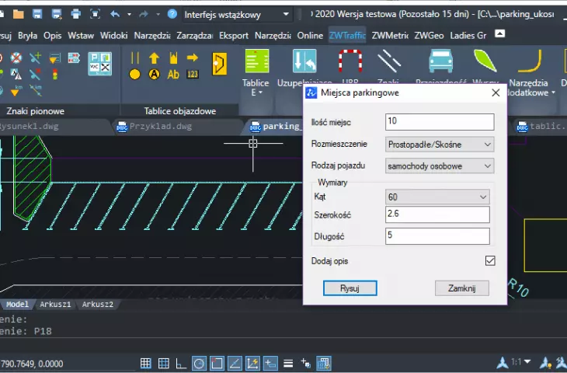Open the Online ribbon tab
This screenshot has height=373, width=567.
[310, 36]
